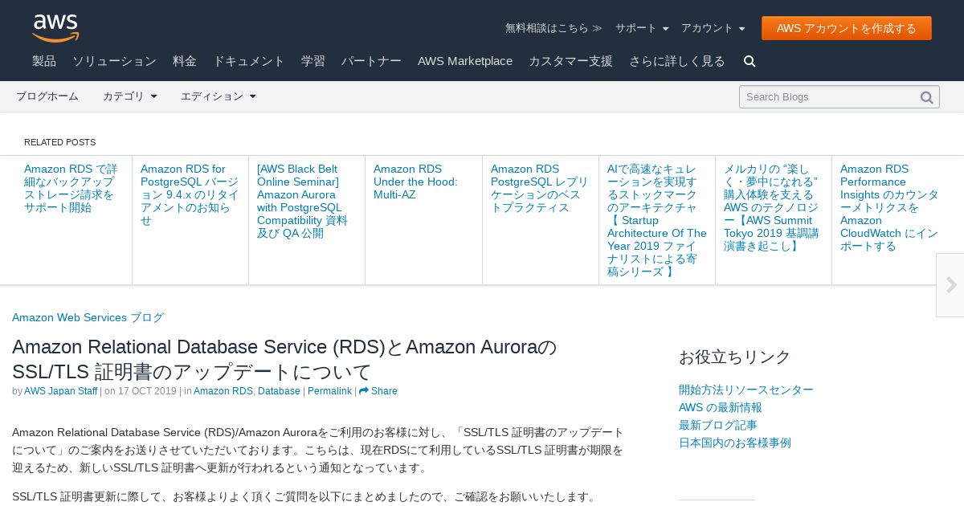Screen dimensions: 964x506
Task: Open the Database category link
Action: (x=279, y=391)
